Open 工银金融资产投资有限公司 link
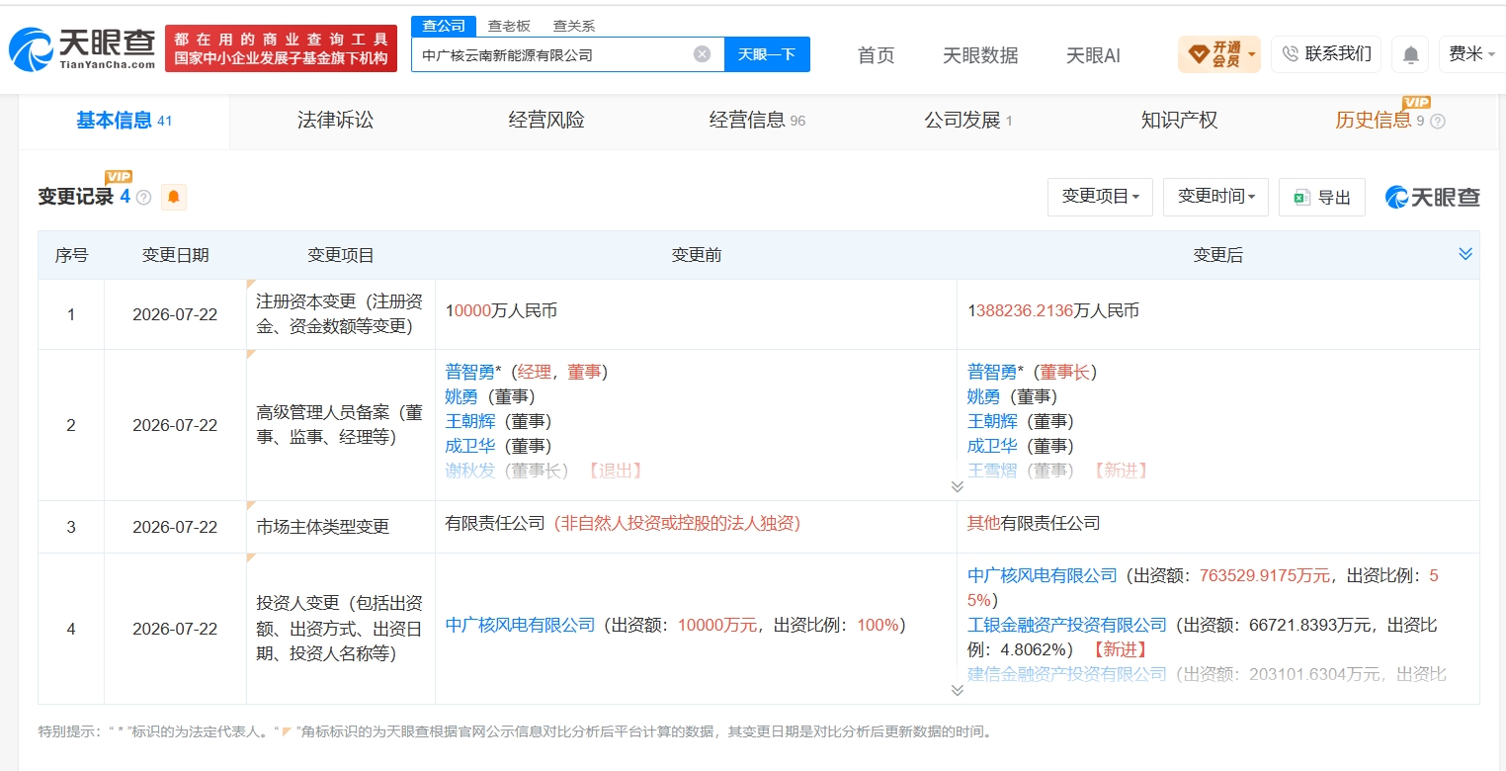The height and width of the screenshot is (771, 1506). click(x=1067, y=626)
